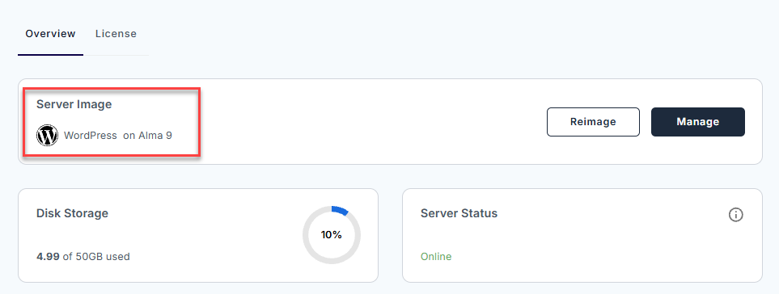Click the Manage button
This screenshot has width=779, height=294.
tap(698, 122)
